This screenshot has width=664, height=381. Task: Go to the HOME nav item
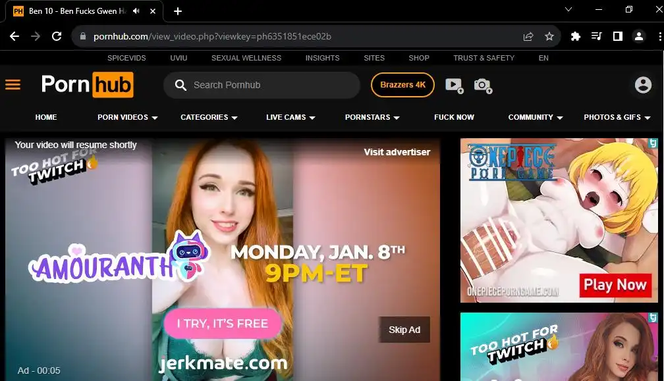coord(46,117)
